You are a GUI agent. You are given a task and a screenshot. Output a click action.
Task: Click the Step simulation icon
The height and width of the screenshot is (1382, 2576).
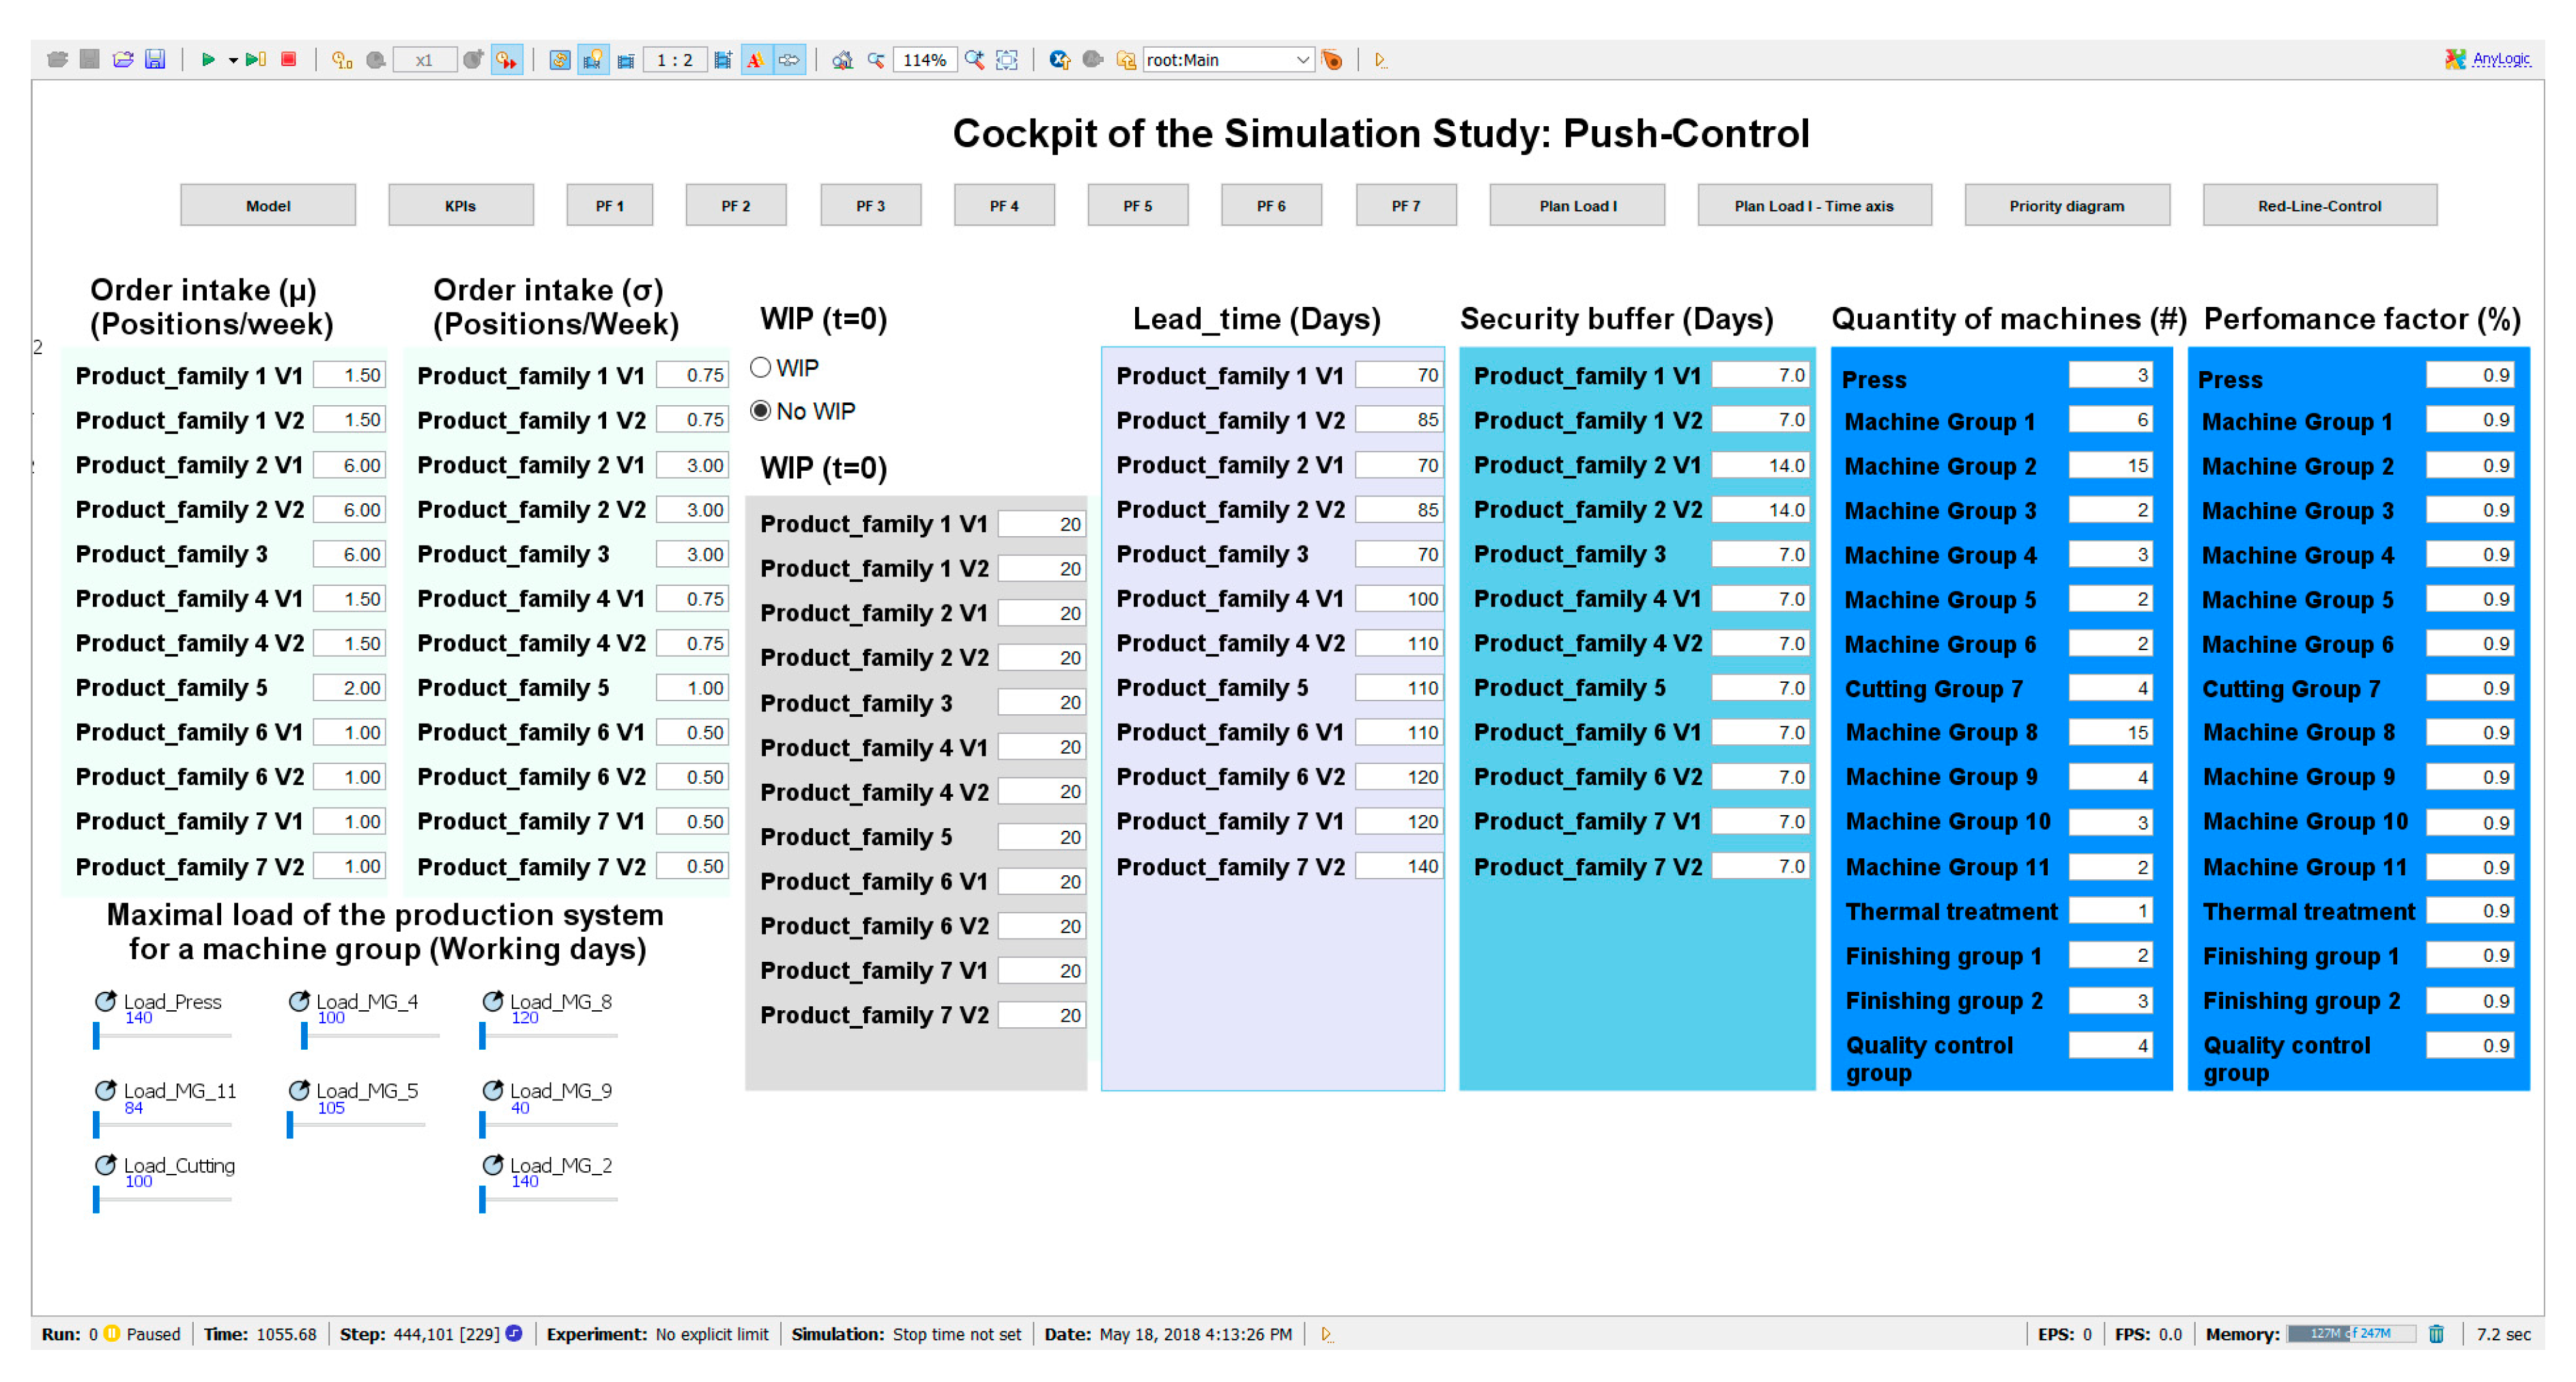point(255,60)
